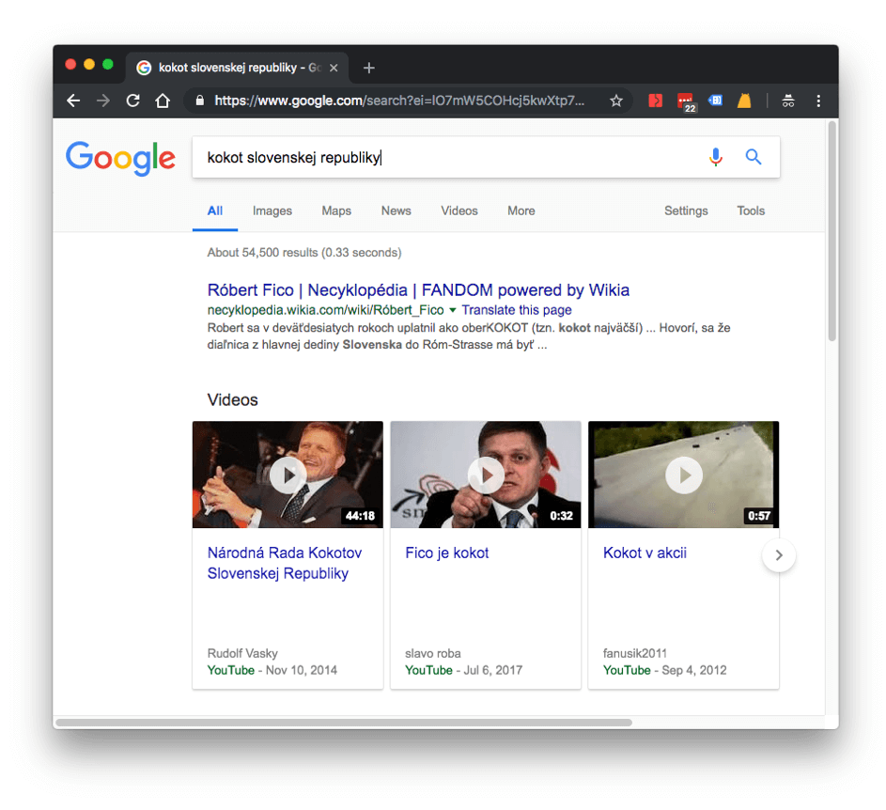Start voice search with the microphone icon
The height and width of the screenshot is (810, 886).
[715, 157]
